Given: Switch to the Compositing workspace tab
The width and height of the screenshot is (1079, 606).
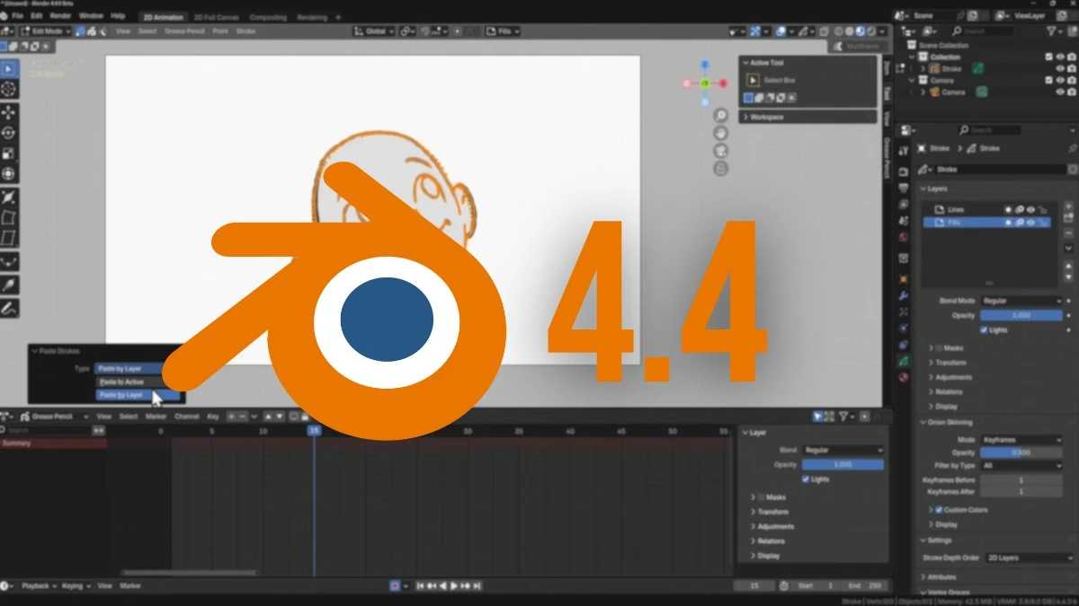Looking at the screenshot, I should (267, 16).
